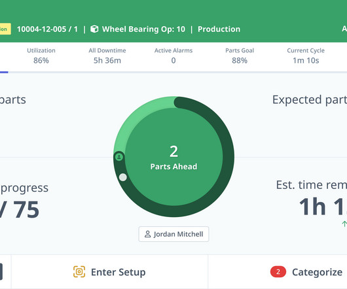This screenshot has height=289, width=347.
Task: Select the Utilization 86% metric
Action: [41, 56]
